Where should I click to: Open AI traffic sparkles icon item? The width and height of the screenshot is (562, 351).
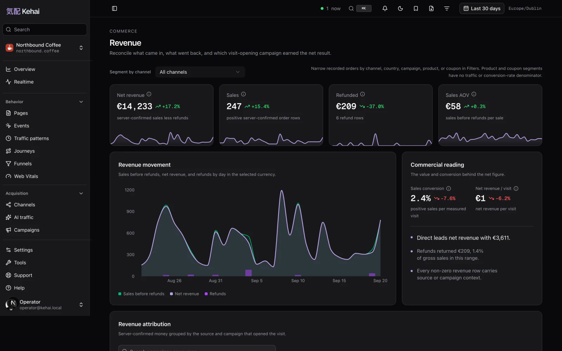(8, 217)
